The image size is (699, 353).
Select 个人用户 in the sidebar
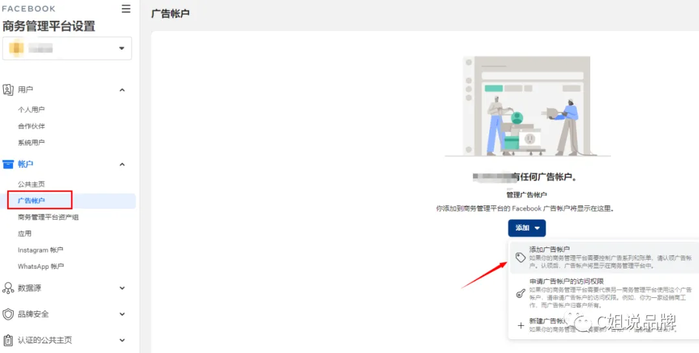(31, 109)
